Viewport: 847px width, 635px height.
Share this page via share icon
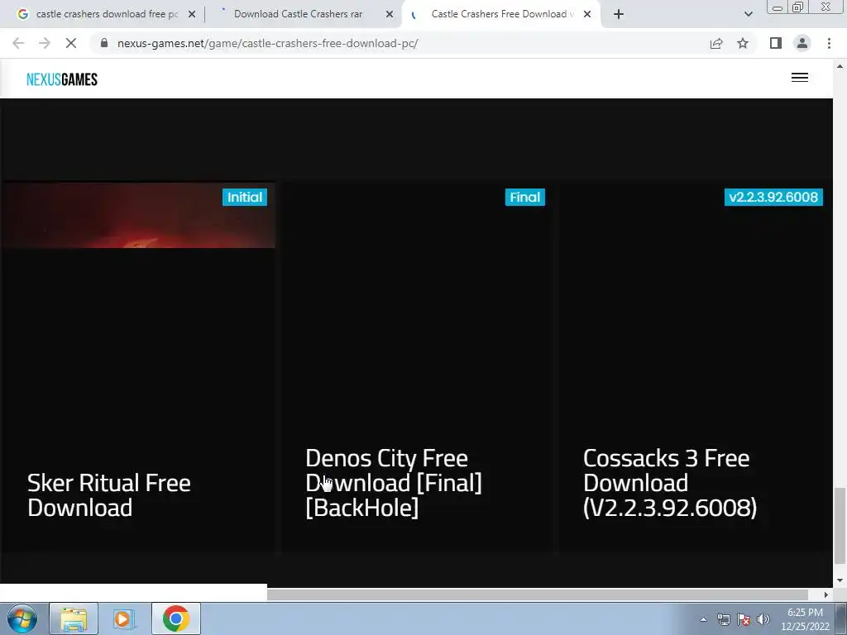point(716,43)
